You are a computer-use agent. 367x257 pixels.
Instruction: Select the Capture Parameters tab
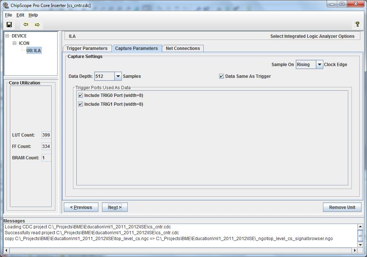coord(137,48)
